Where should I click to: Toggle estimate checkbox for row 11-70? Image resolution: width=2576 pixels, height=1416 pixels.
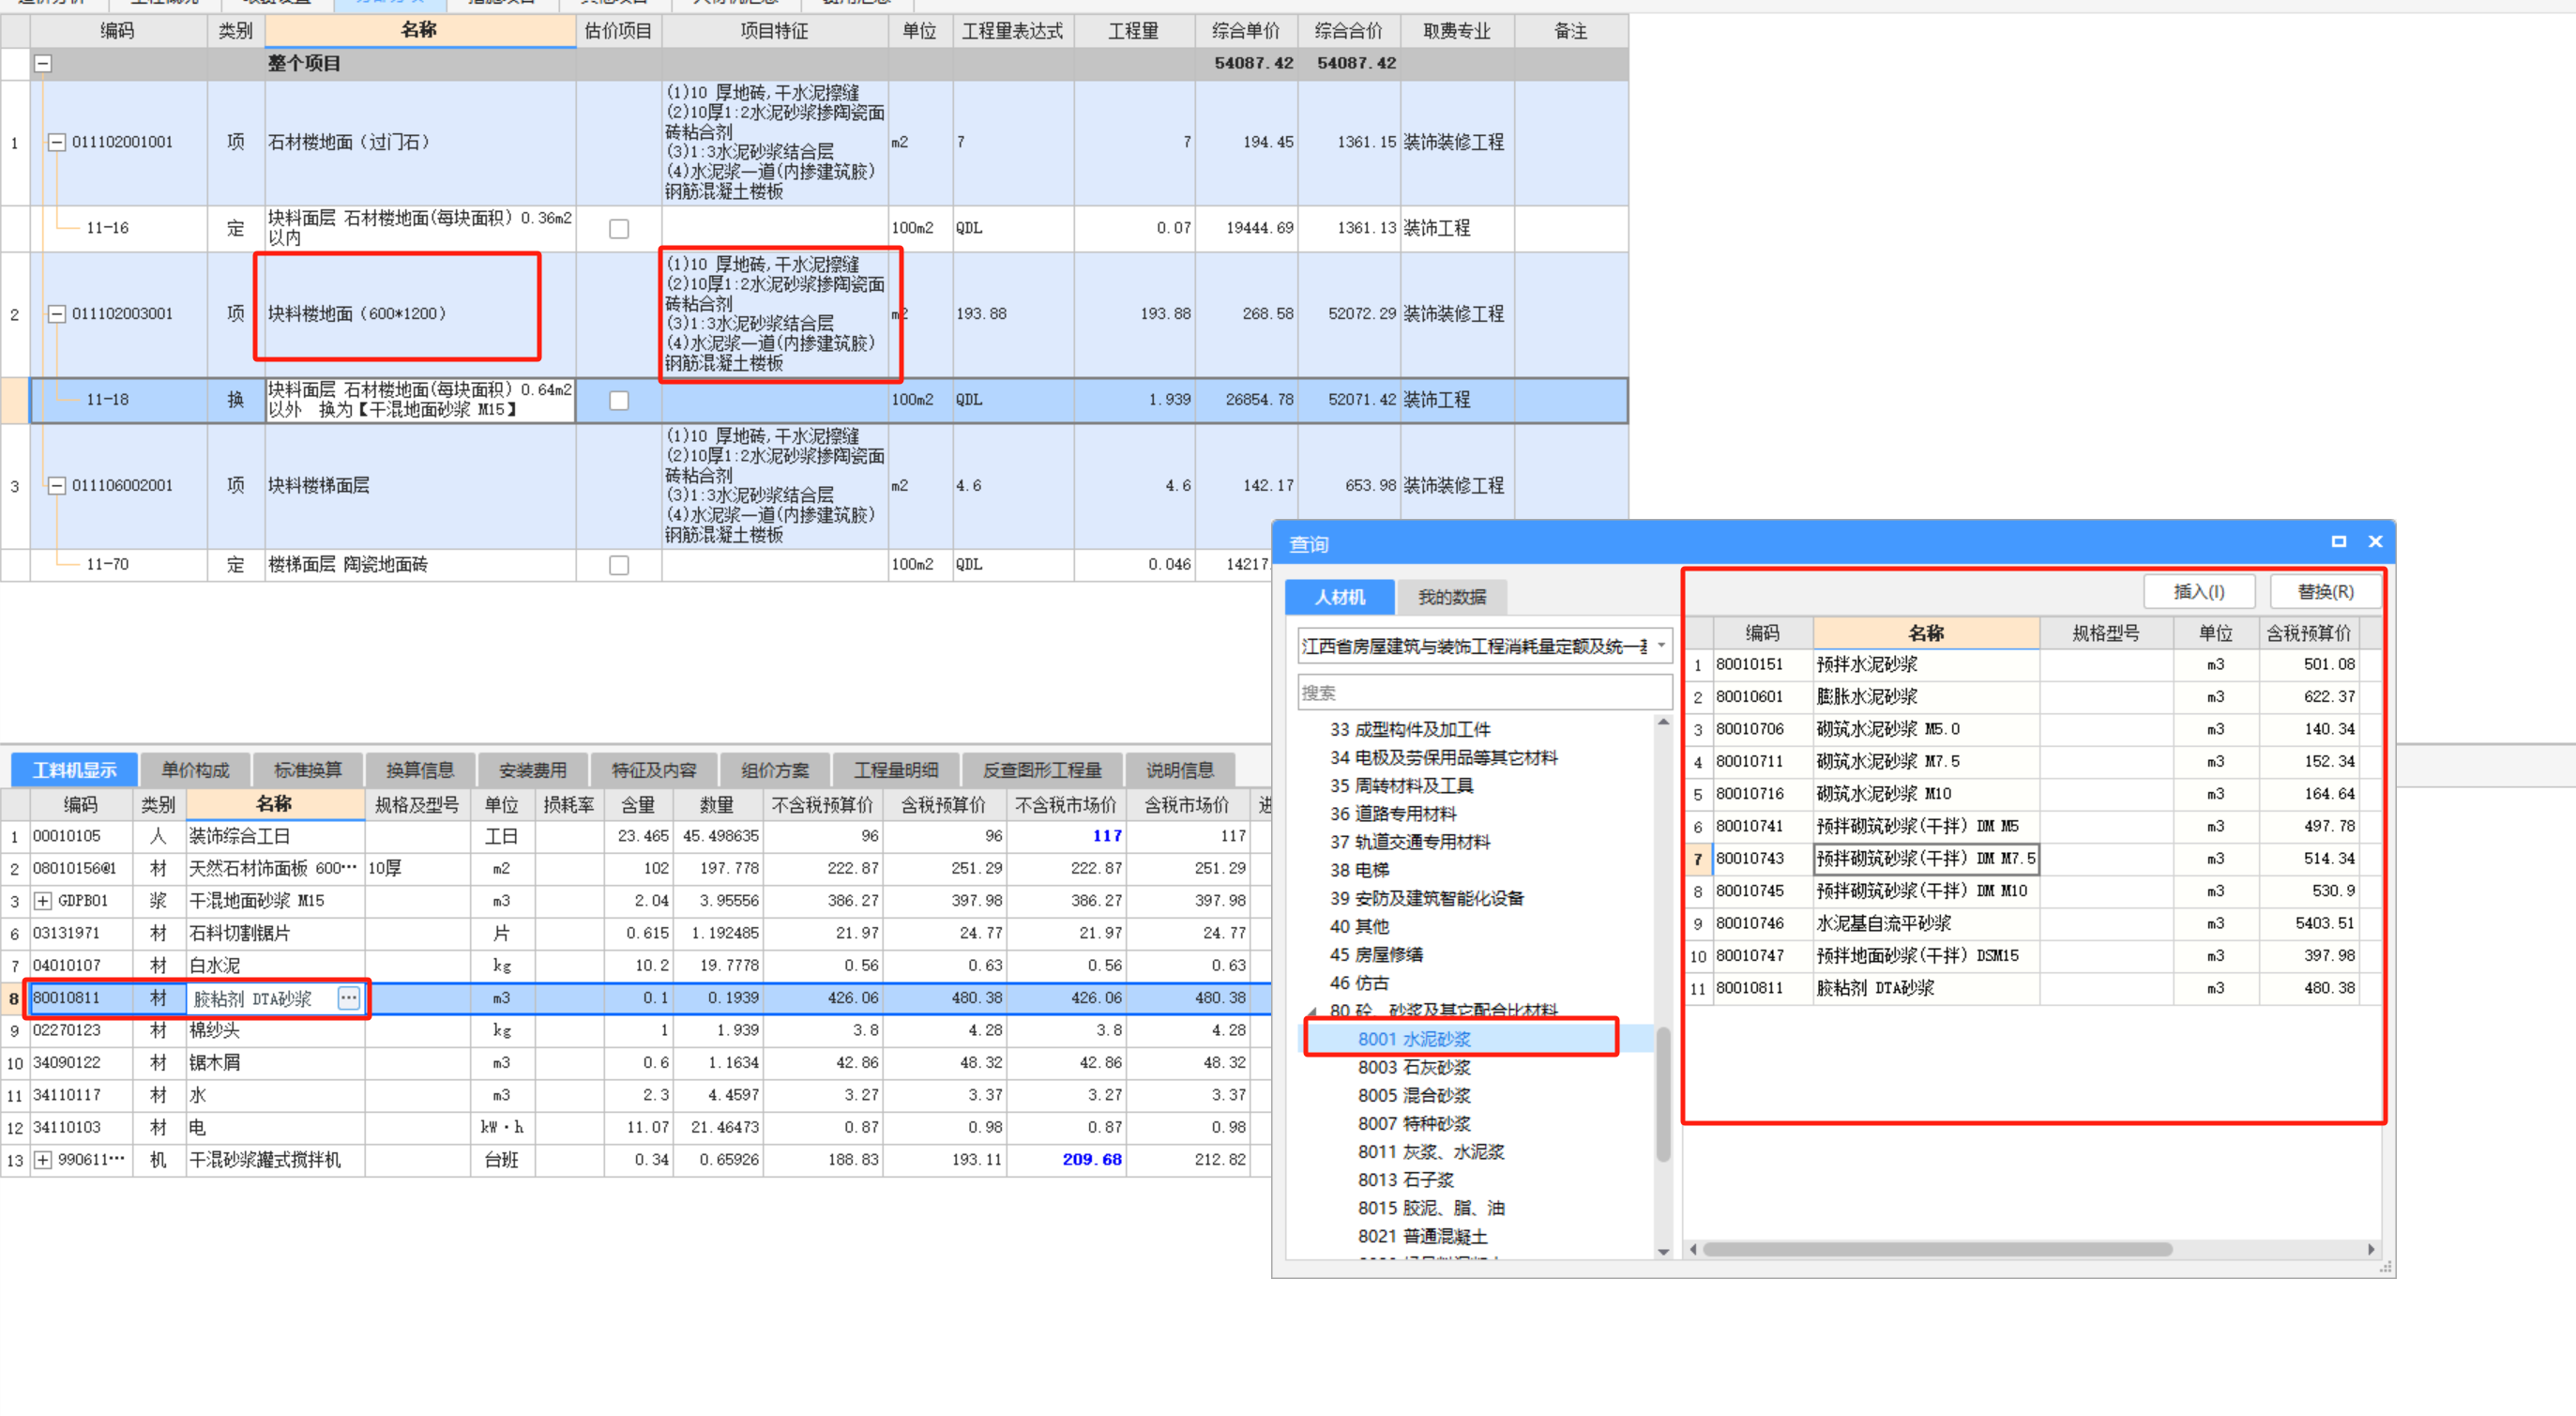point(619,566)
